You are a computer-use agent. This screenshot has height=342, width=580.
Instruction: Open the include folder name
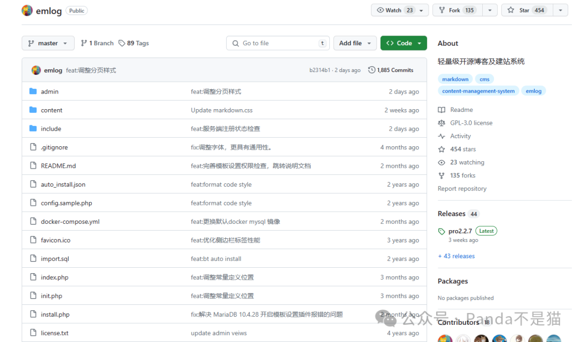coord(51,129)
